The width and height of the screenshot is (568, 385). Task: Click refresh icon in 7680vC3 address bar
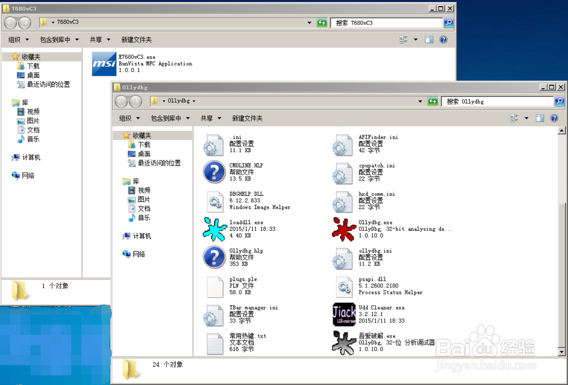pyautogui.click(x=321, y=23)
